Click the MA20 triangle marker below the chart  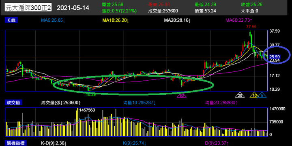click(x=240, y=95)
